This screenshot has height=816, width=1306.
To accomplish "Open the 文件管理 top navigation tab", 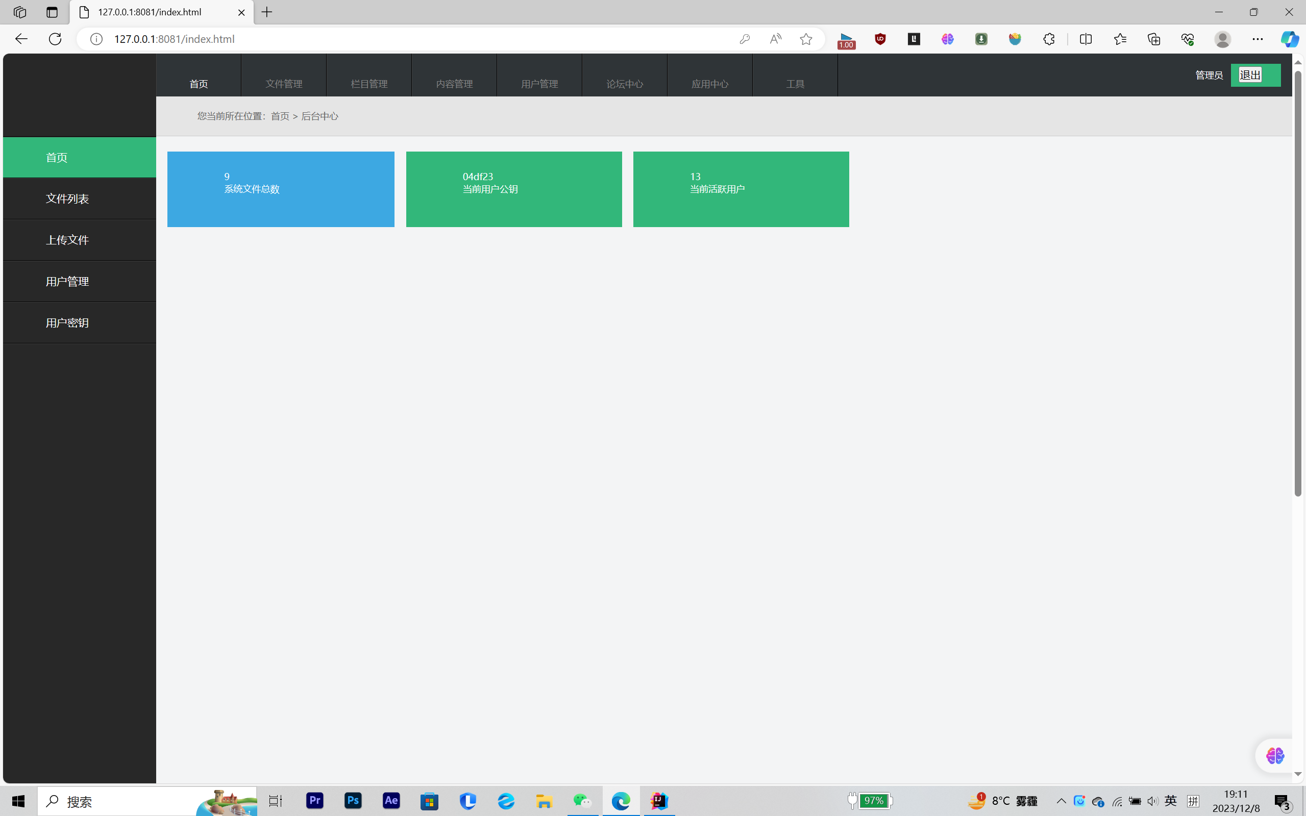I will (284, 84).
